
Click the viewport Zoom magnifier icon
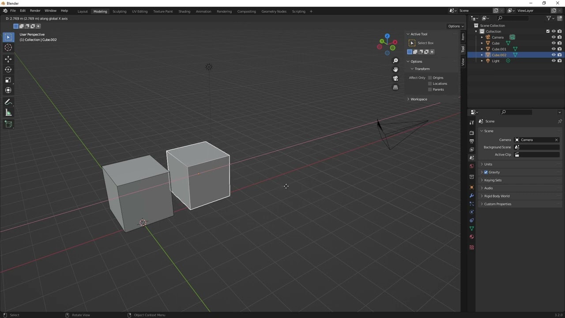point(395,61)
